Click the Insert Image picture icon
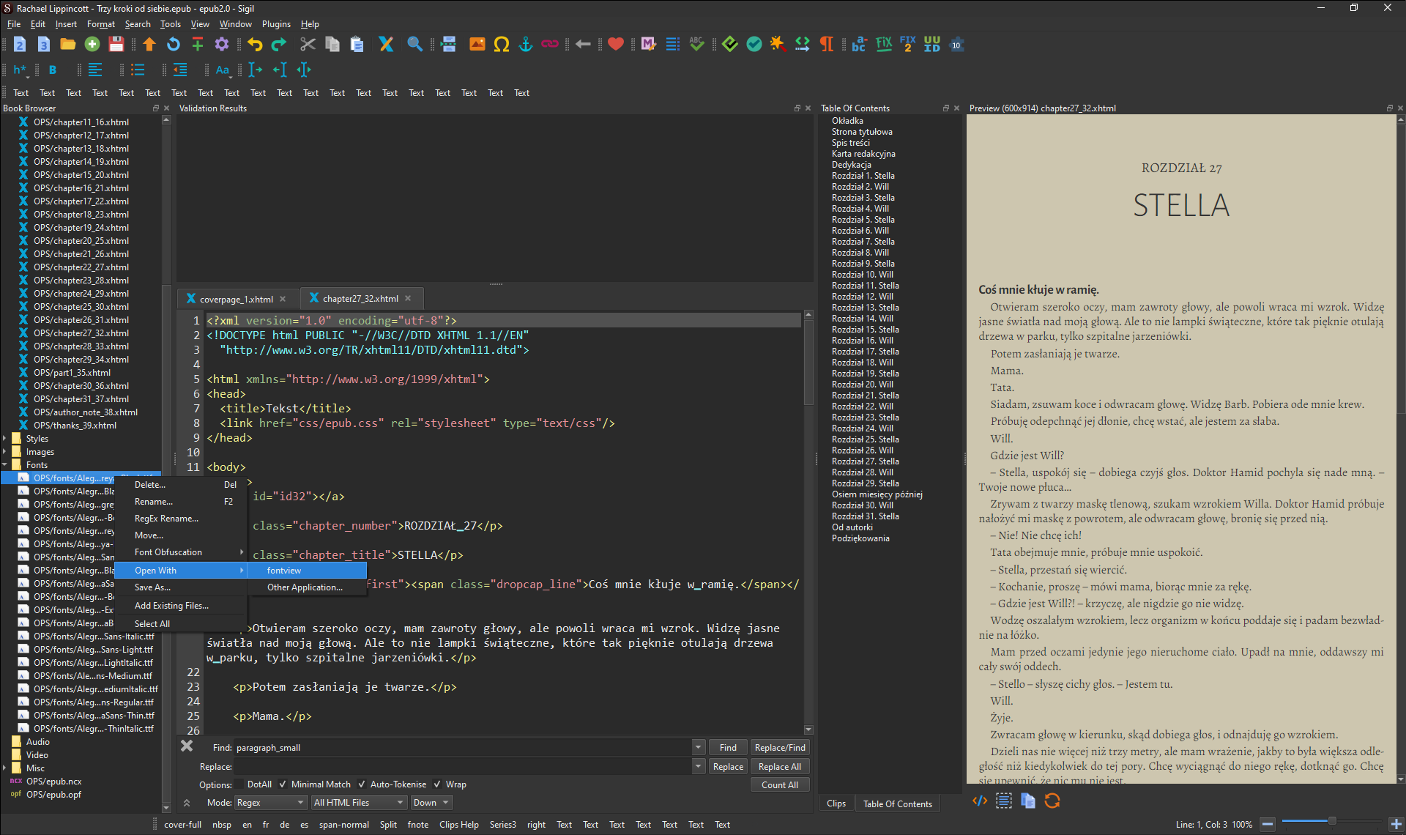The width and height of the screenshot is (1406, 835). click(x=477, y=45)
